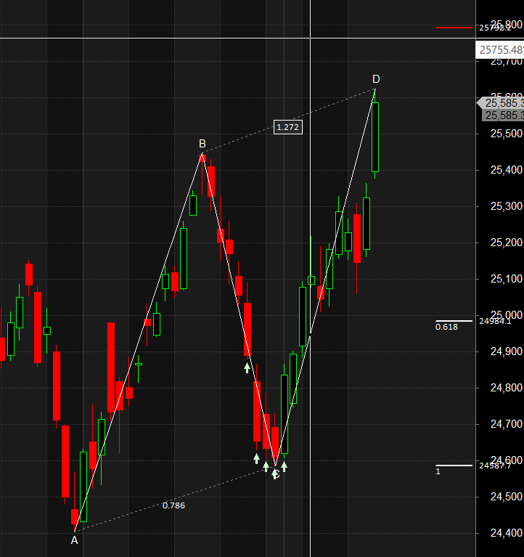Click the 25,400 price axis label

507,170
